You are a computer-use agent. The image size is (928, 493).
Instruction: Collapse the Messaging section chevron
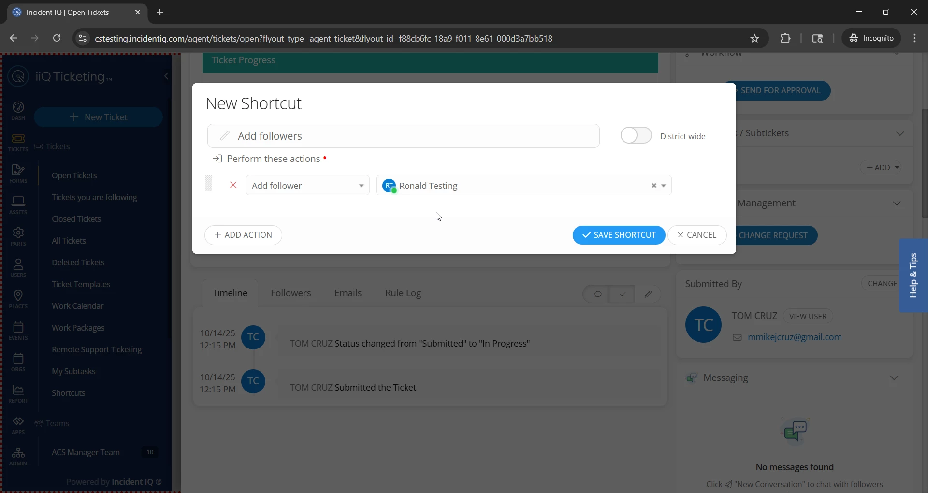[x=894, y=378]
